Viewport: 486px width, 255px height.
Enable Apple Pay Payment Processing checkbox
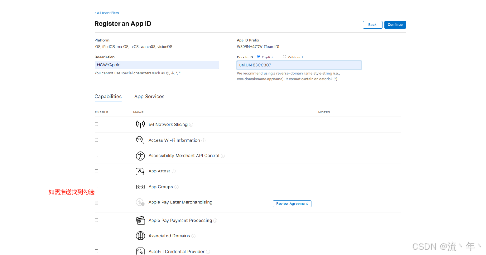coord(97,220)
